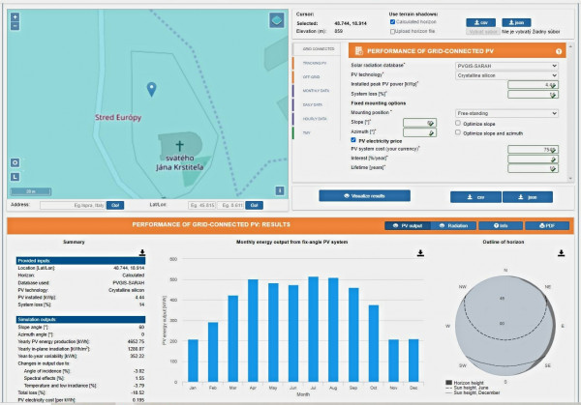Open the map layers switcher

[277, 20]
